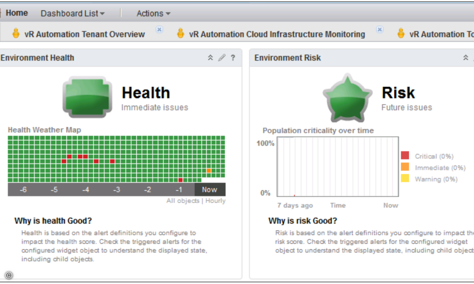
Task: Edit the Environment Health widget
Action: click(222, 58)
